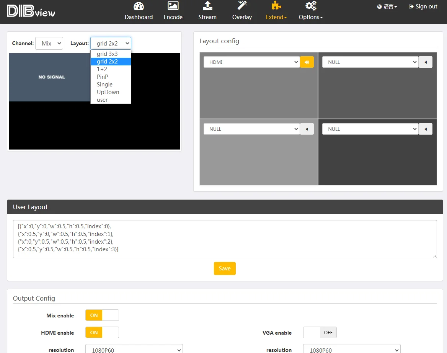Go to the Overlay page
This screenshot has width=447, height=353.
point(242,17)
